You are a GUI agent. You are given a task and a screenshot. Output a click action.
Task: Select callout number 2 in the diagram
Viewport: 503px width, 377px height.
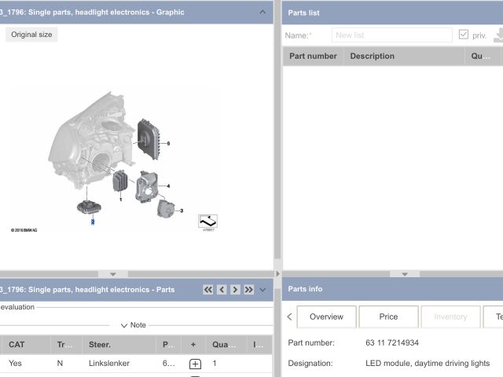(x=93, y=222)
